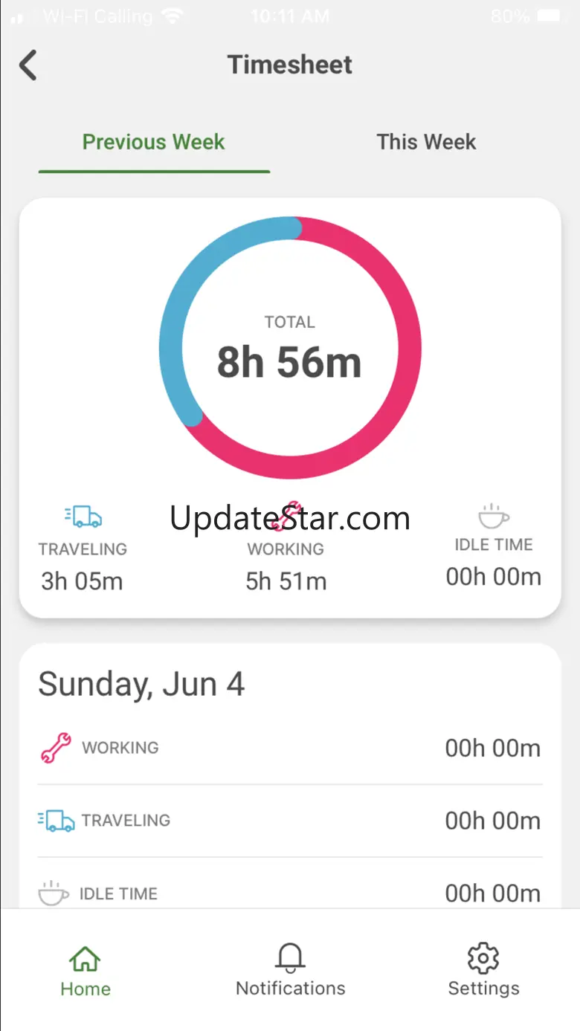Tap the idle time coffee cup icon in the summary
Image resolution: width=580 pixels, height=1031 pixels.
(493, 515)
